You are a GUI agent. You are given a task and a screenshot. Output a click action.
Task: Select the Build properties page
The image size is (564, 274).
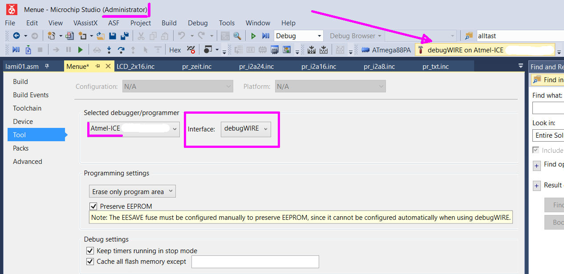click(20, 82)
